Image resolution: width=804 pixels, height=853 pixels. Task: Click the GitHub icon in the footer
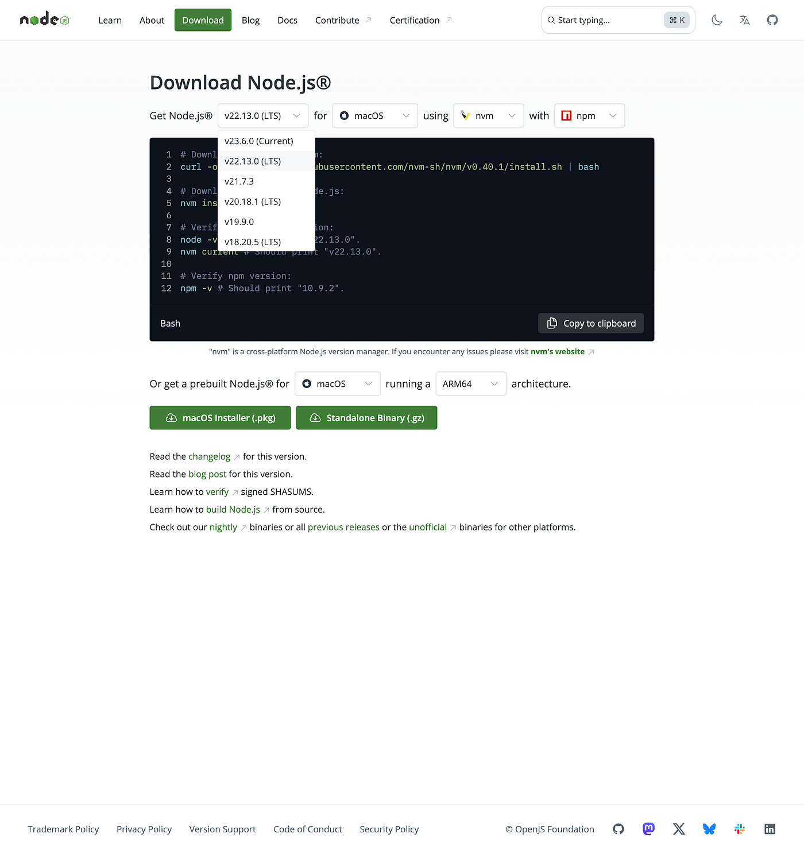[618, 829]
